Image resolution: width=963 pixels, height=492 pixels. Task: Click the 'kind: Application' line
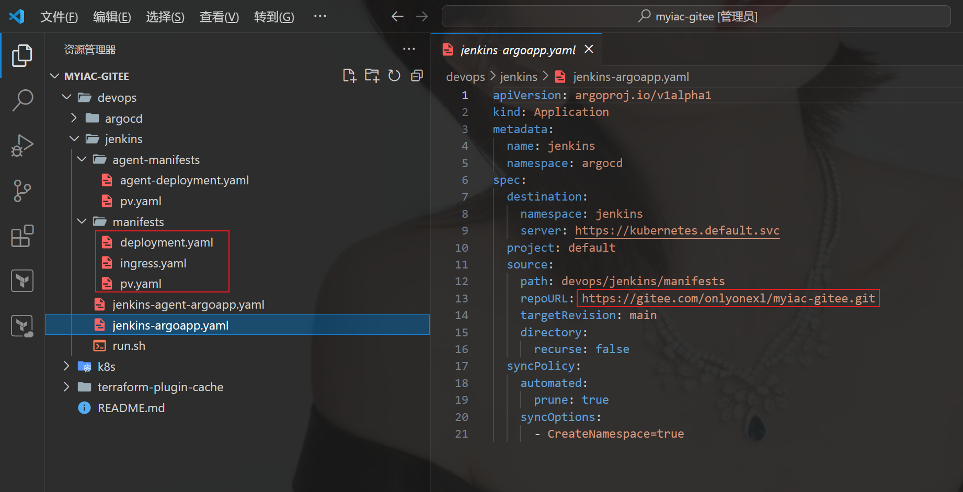(x=551, y=112)
